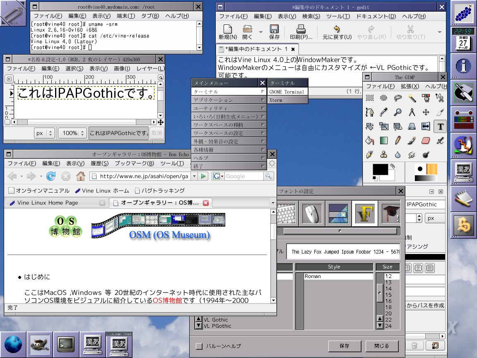Viewport: 477px width, 358px height.
Task: Pick the Color Picker eyedropper tool
Action: pyautogui.click(x=383, y=112)
